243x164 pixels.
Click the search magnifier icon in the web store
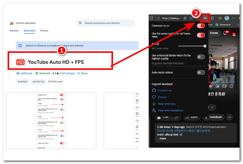pyautogui.click(x=80, y=23)
